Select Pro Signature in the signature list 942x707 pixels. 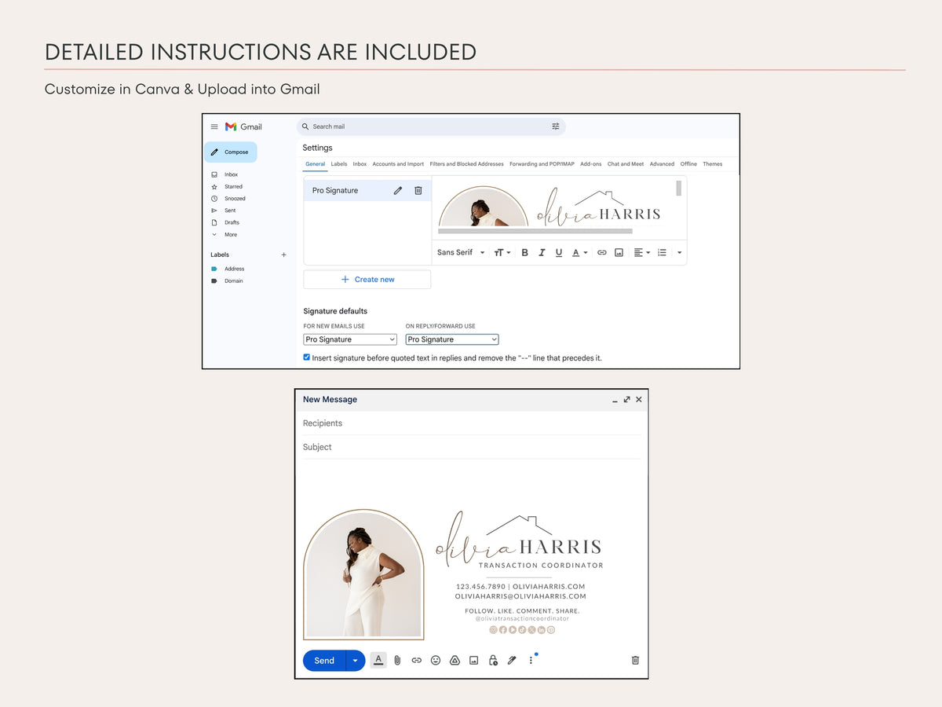367,190
